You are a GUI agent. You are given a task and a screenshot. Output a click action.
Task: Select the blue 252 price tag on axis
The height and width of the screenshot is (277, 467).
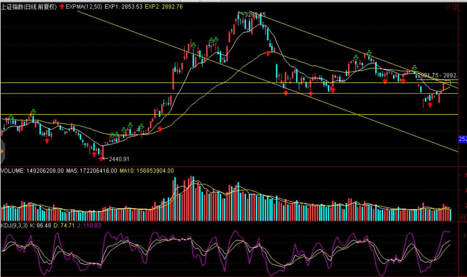coord(463,139)
